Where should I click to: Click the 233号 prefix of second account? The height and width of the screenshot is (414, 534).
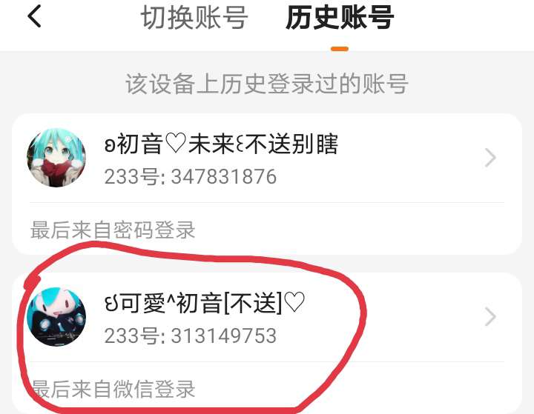point(131,335)
